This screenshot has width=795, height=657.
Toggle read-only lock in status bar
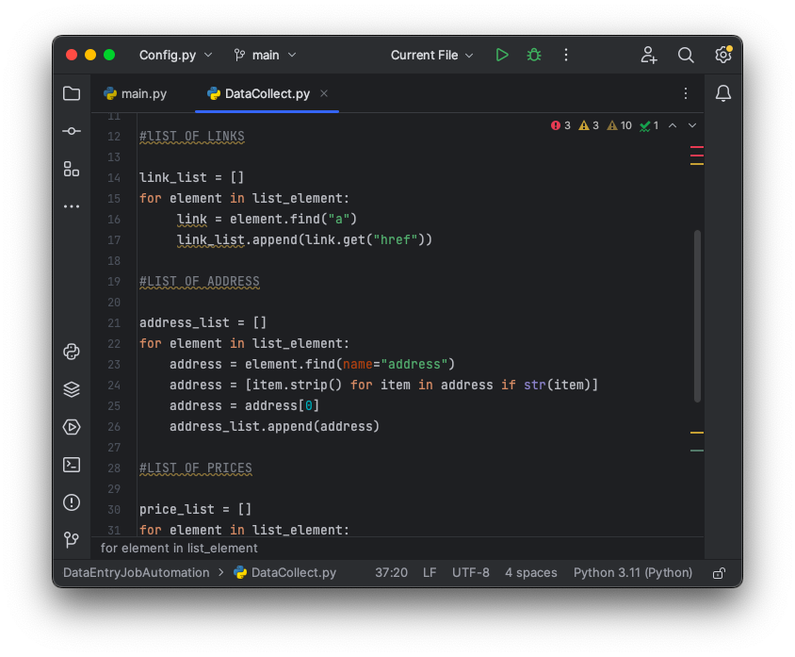point(719,573)
